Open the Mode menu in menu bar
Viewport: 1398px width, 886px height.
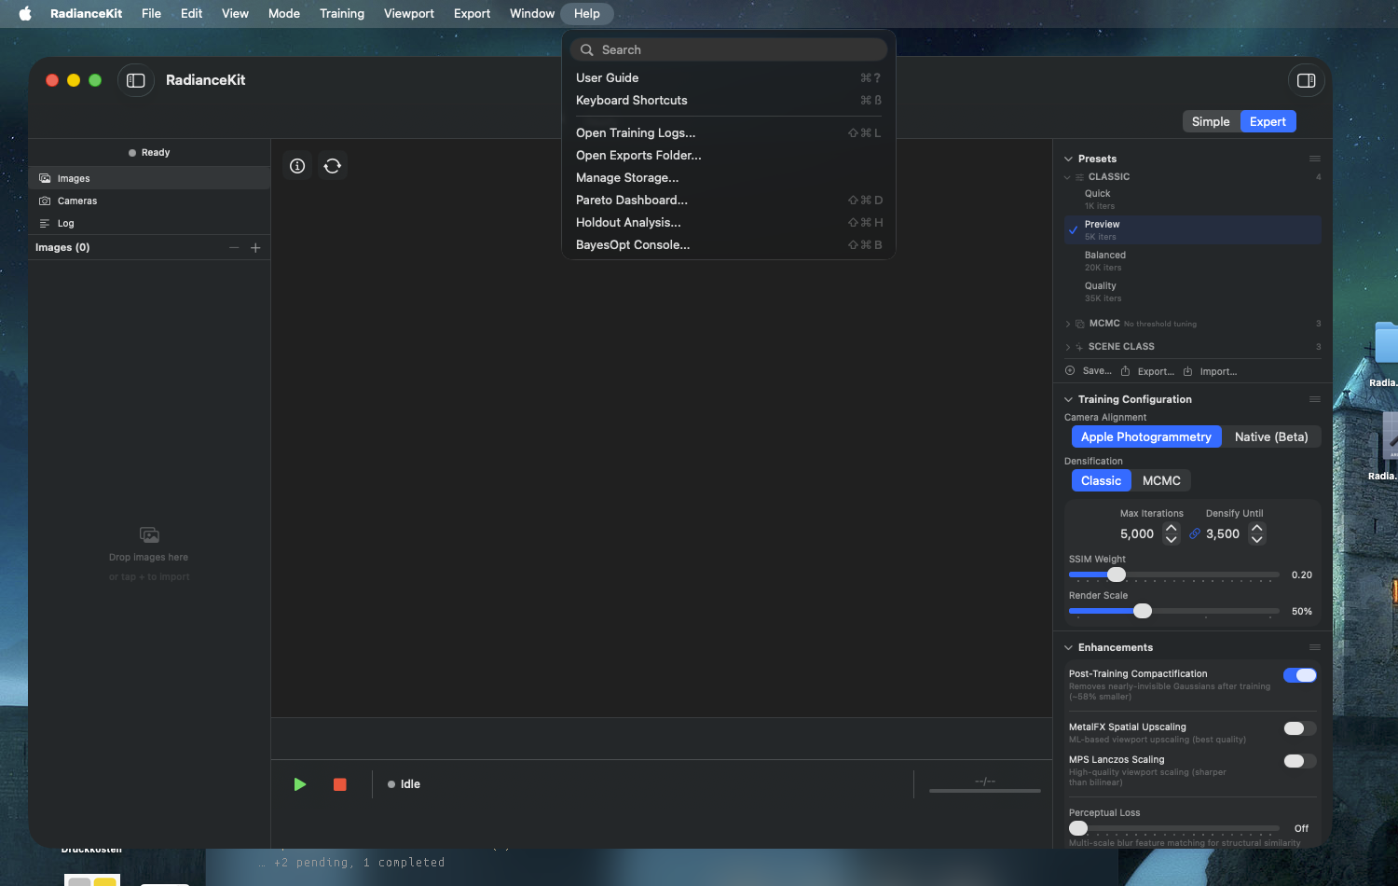click(x=284, y=13)
